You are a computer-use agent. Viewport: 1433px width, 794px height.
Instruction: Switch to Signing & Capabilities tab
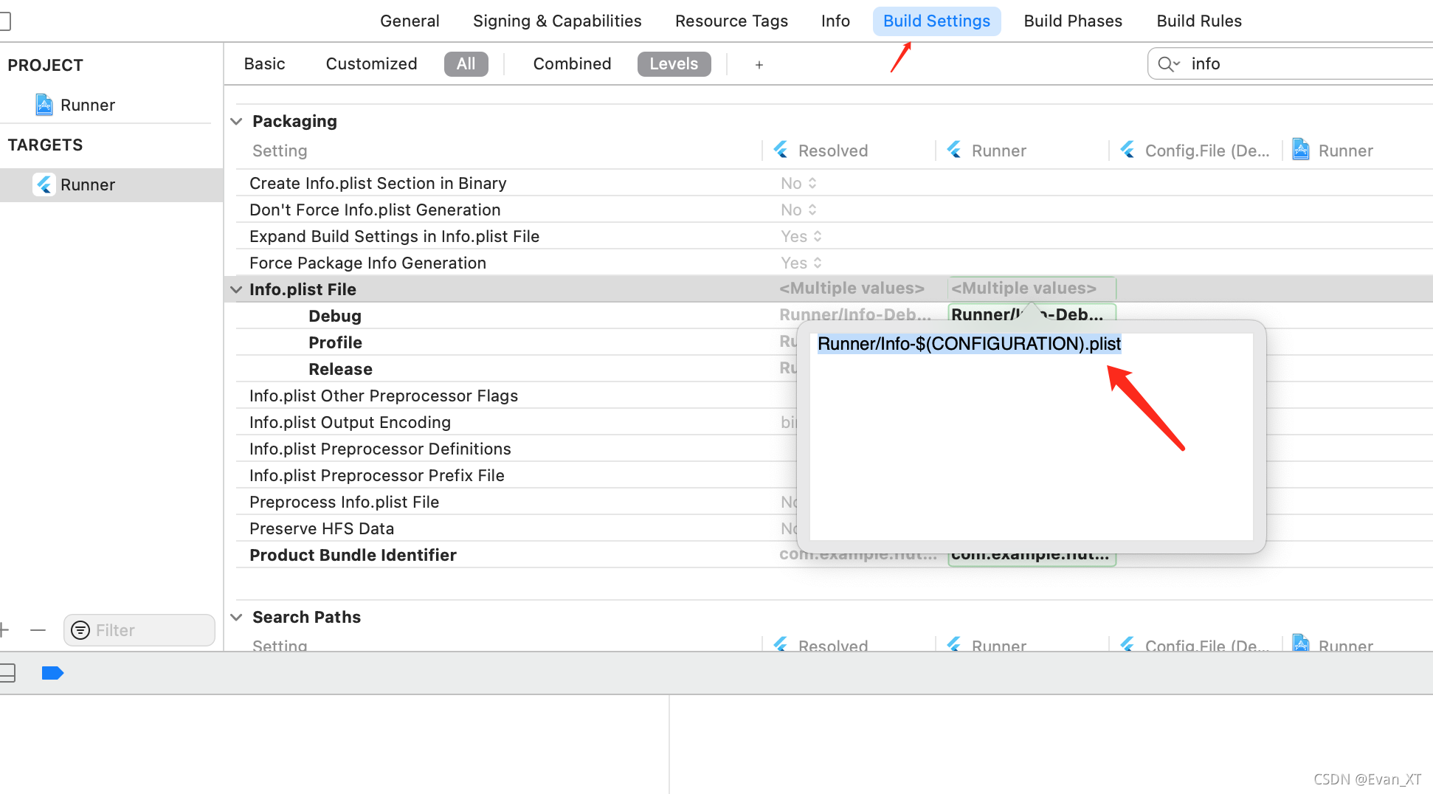tap(557, 21)
